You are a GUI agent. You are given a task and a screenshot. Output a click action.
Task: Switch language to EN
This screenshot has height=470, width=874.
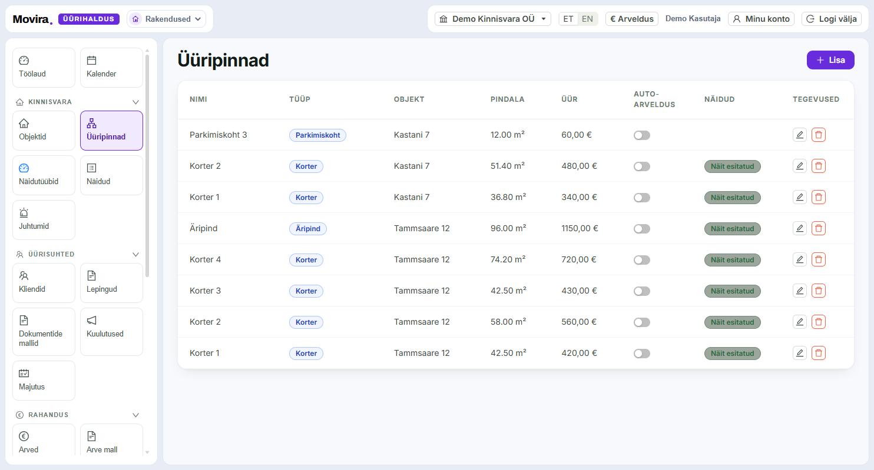[x=587, y=19]
